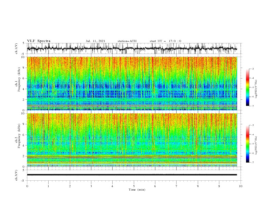The height and width of the screenshot is (209, 271).
Task: Click the "VLF Spectra" plot title
Action: [x=39, y=41]
